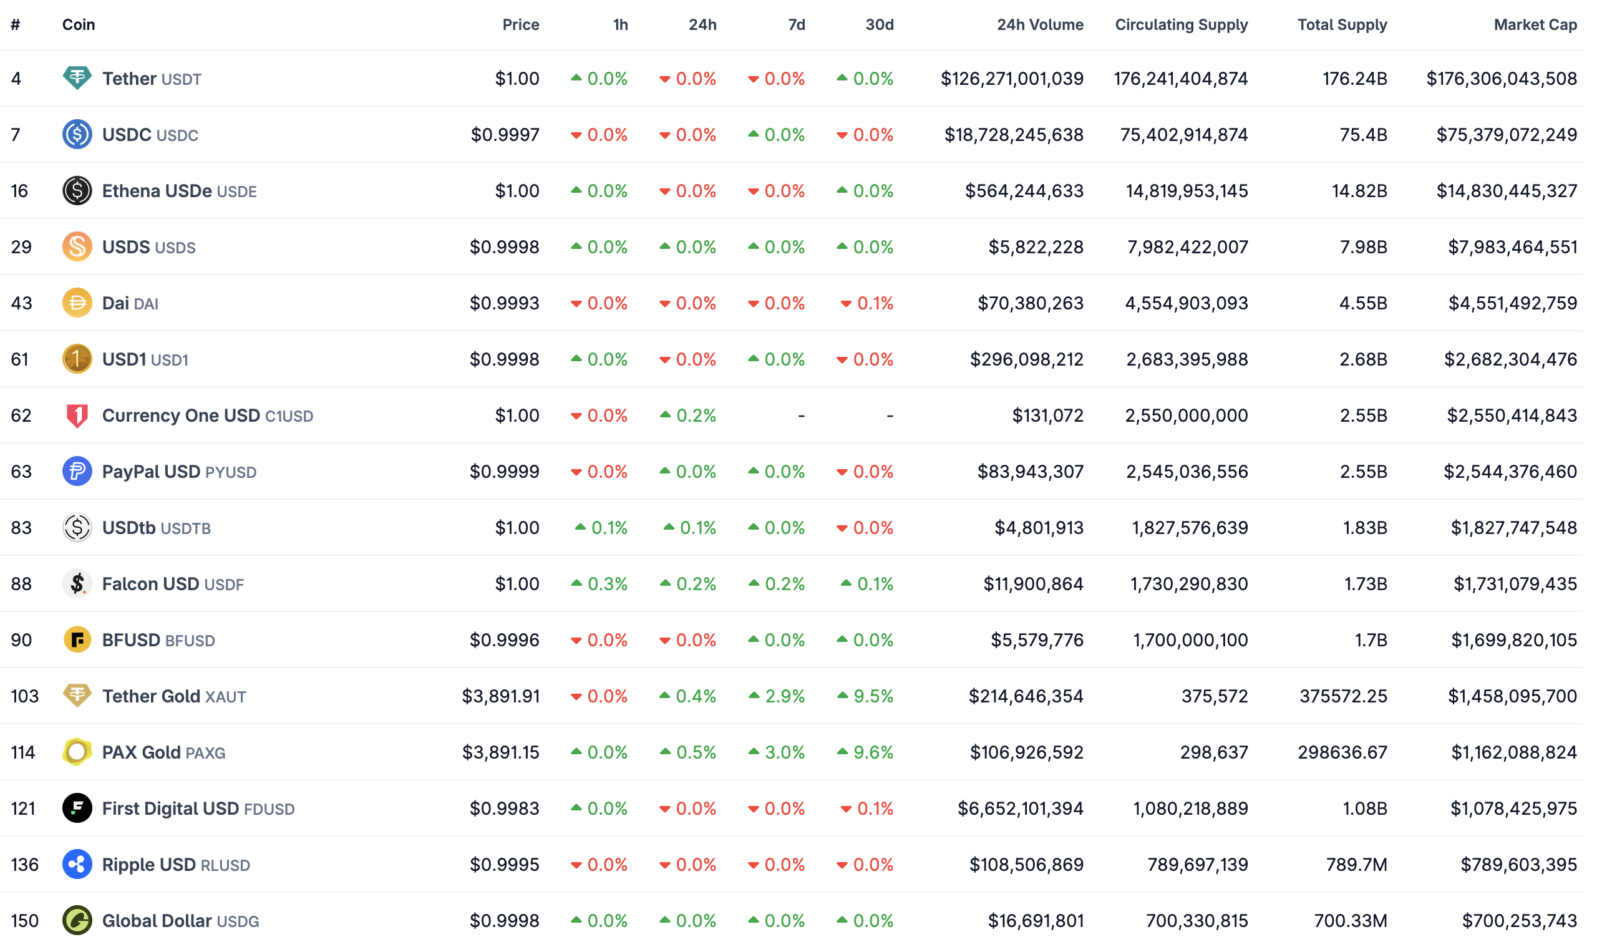
Task: Click the Ethena USDe coin logo
Action: [x=76, y=191]
